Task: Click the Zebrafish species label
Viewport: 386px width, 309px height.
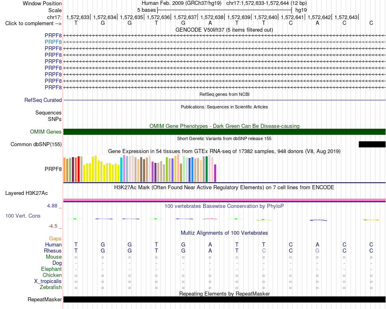Action: 51,287
